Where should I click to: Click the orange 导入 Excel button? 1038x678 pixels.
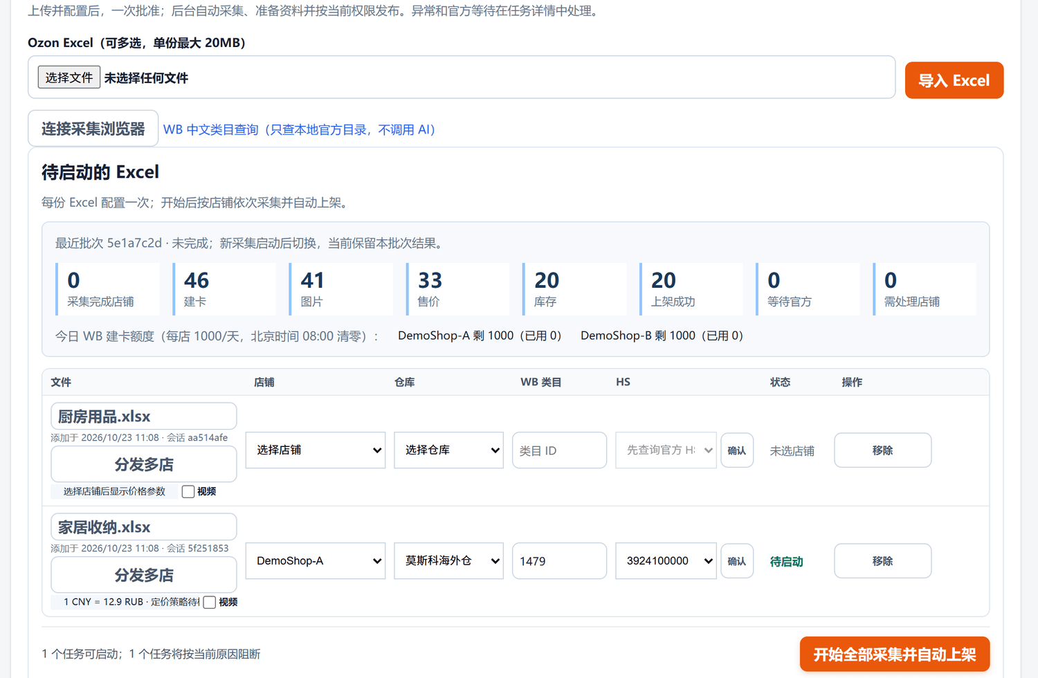[x=954, y=80]
